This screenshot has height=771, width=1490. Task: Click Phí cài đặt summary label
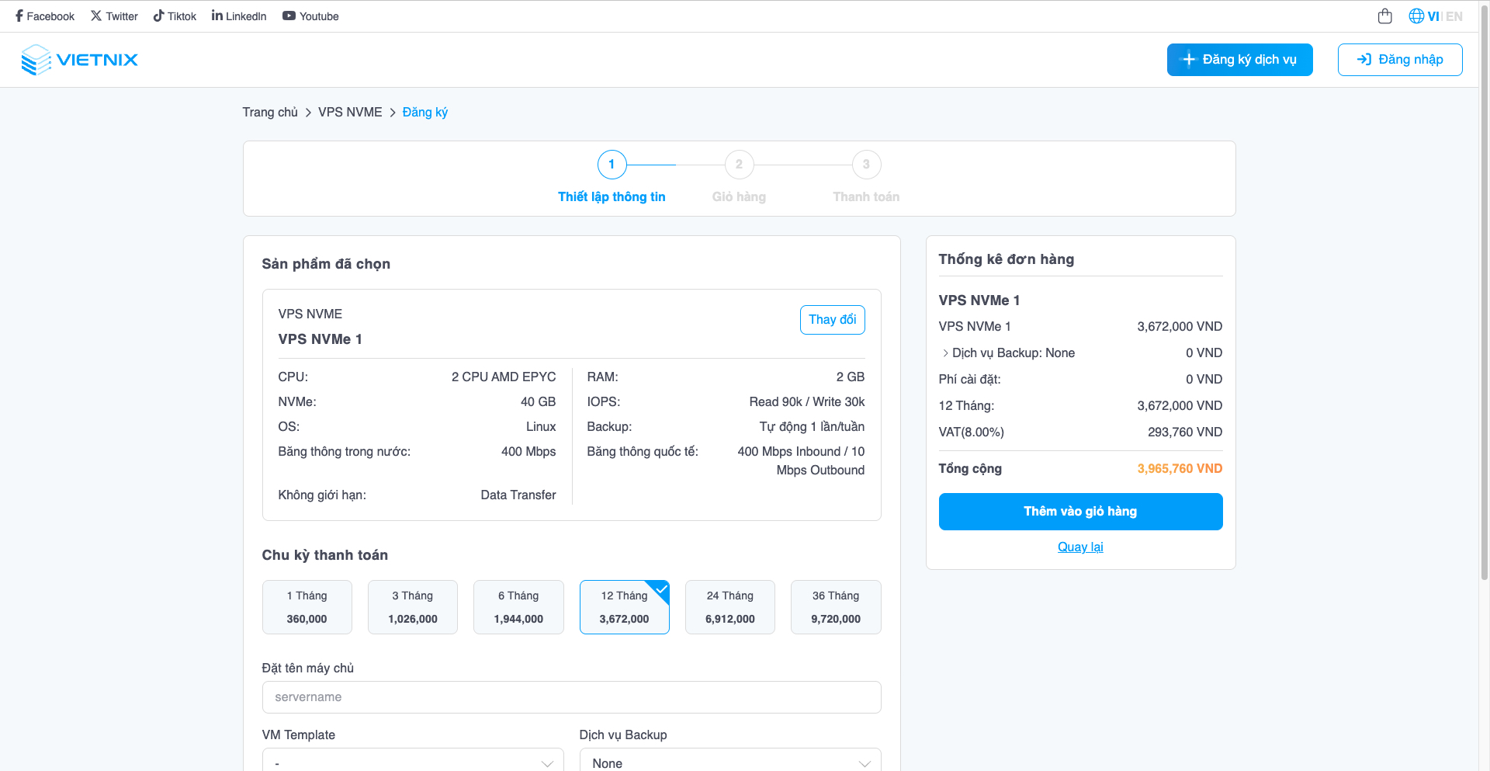[x=970, y=380]
